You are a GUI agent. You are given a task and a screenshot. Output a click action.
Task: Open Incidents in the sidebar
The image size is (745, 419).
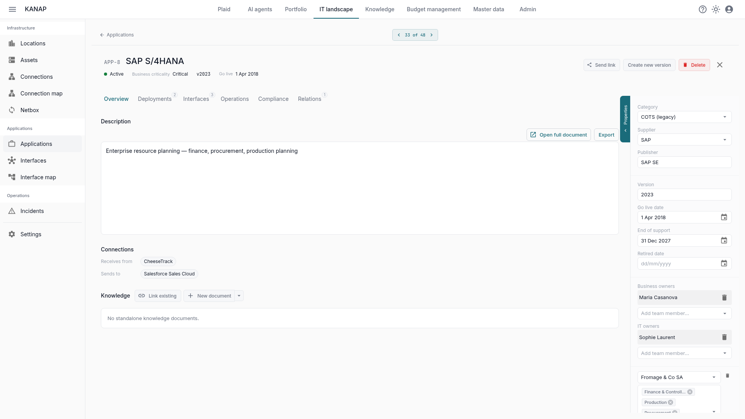(x=43, y=211)
